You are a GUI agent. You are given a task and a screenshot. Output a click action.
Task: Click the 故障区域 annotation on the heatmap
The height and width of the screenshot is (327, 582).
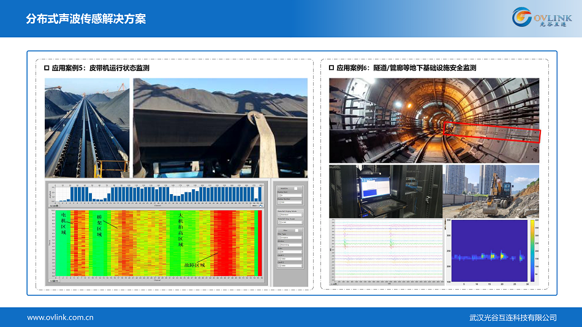[195, 265]
